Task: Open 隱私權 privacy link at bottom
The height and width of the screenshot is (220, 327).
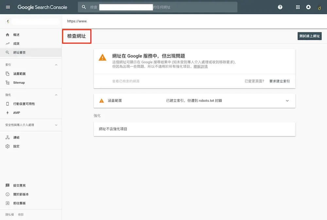Action: click(9, 214)
